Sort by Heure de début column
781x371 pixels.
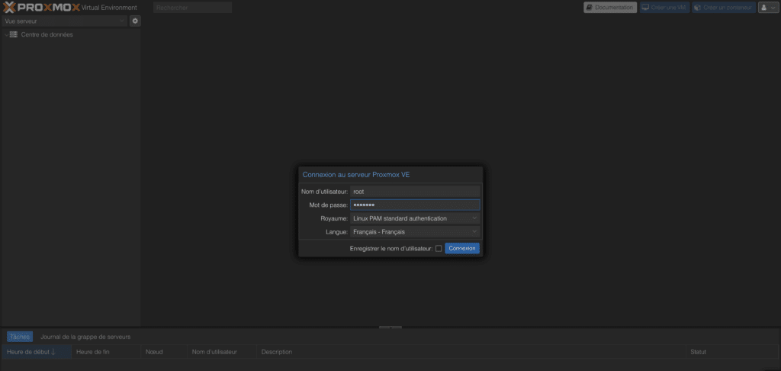pyautogui.click(x=37, y=352)
